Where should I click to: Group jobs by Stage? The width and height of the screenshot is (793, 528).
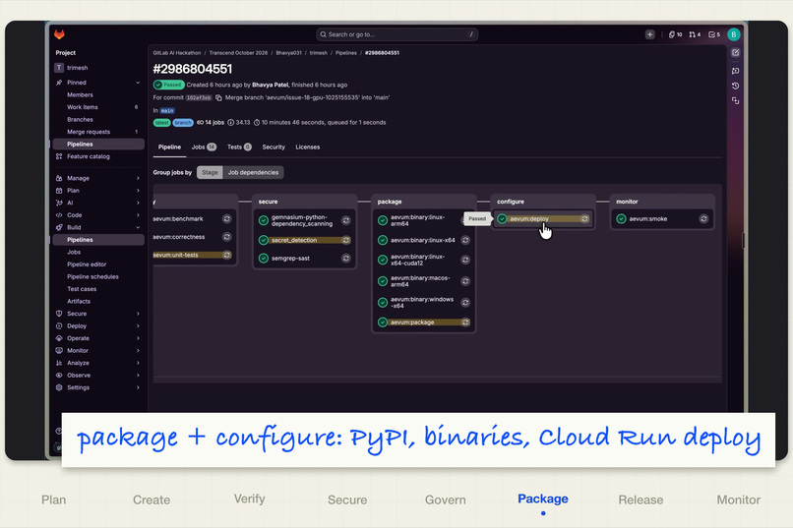[x=210, y=172]
